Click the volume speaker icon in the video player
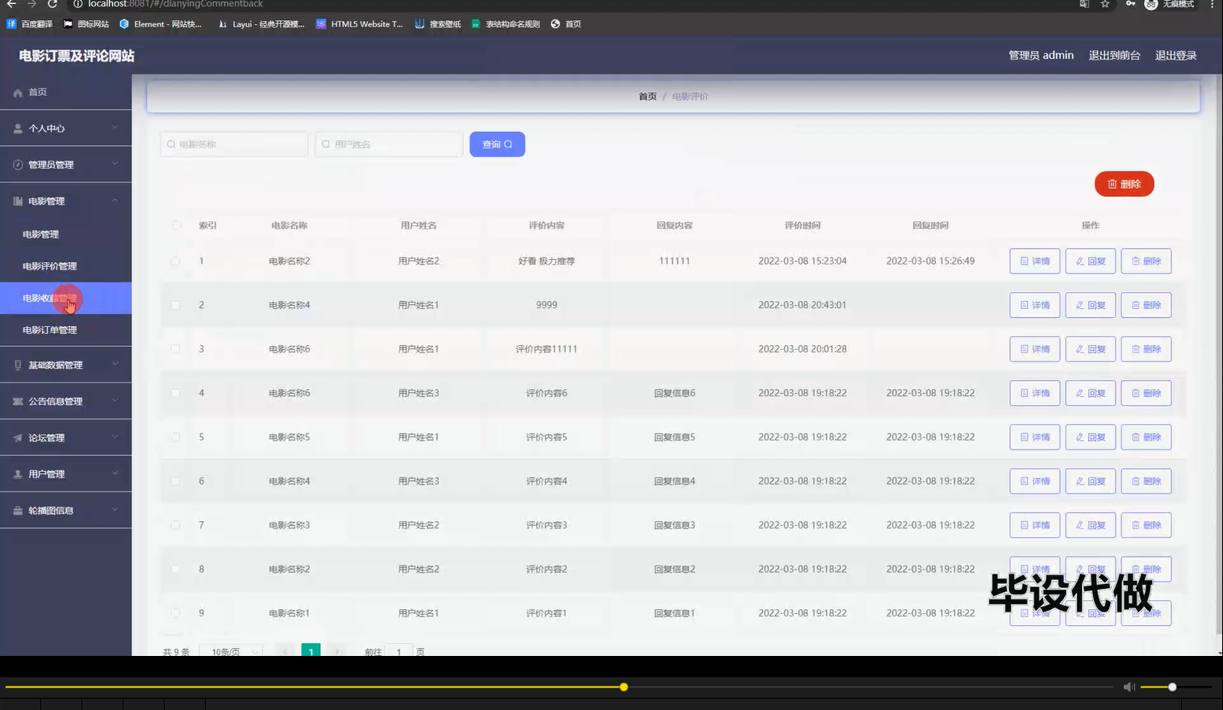The image size is (1223, 710). [x=1129, y=687]
